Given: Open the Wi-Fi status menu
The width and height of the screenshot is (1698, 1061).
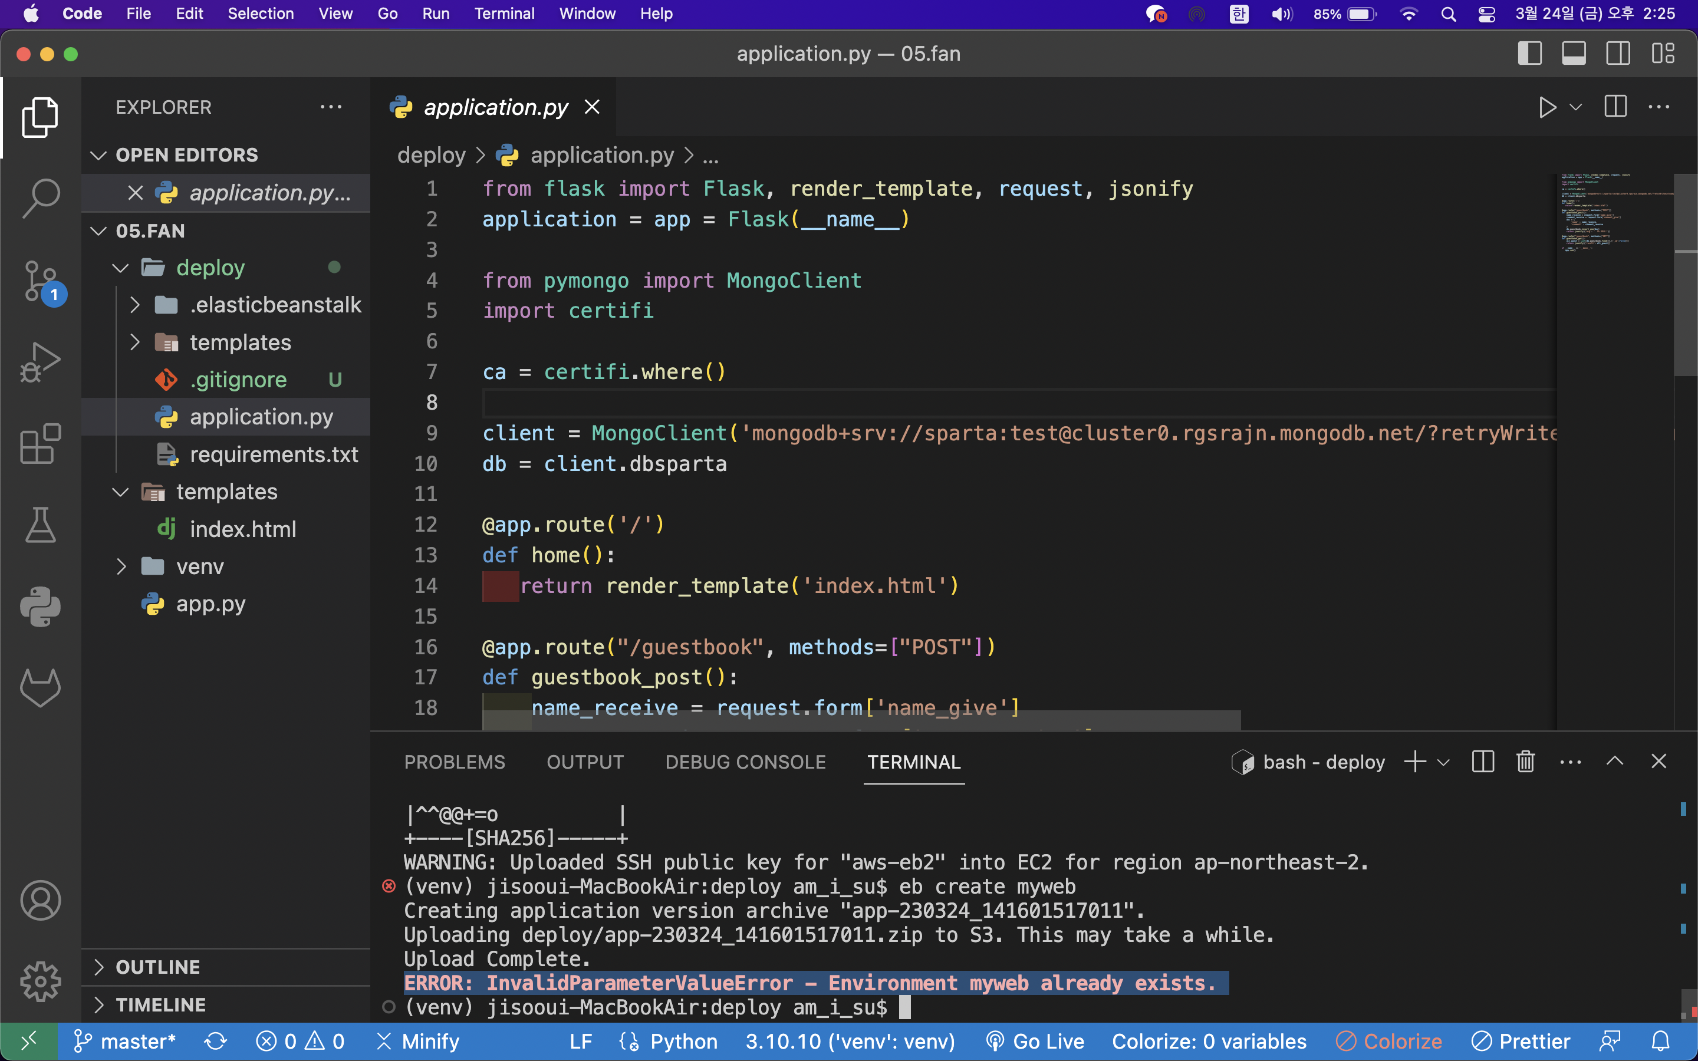Looking at the screenshot, I should click(1408, 14).
